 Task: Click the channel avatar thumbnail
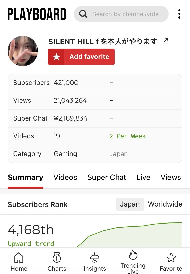23,51
